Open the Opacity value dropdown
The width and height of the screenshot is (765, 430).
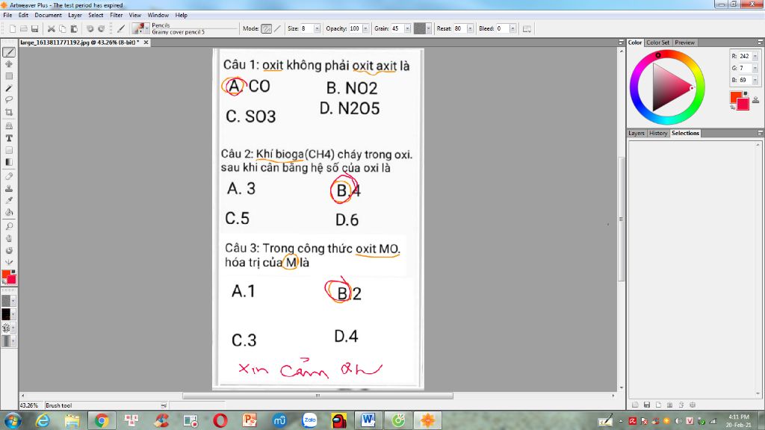(x=365, y=29)
